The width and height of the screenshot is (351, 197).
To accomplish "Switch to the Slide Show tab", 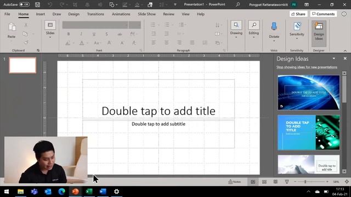I will click(x=146, y=14).
